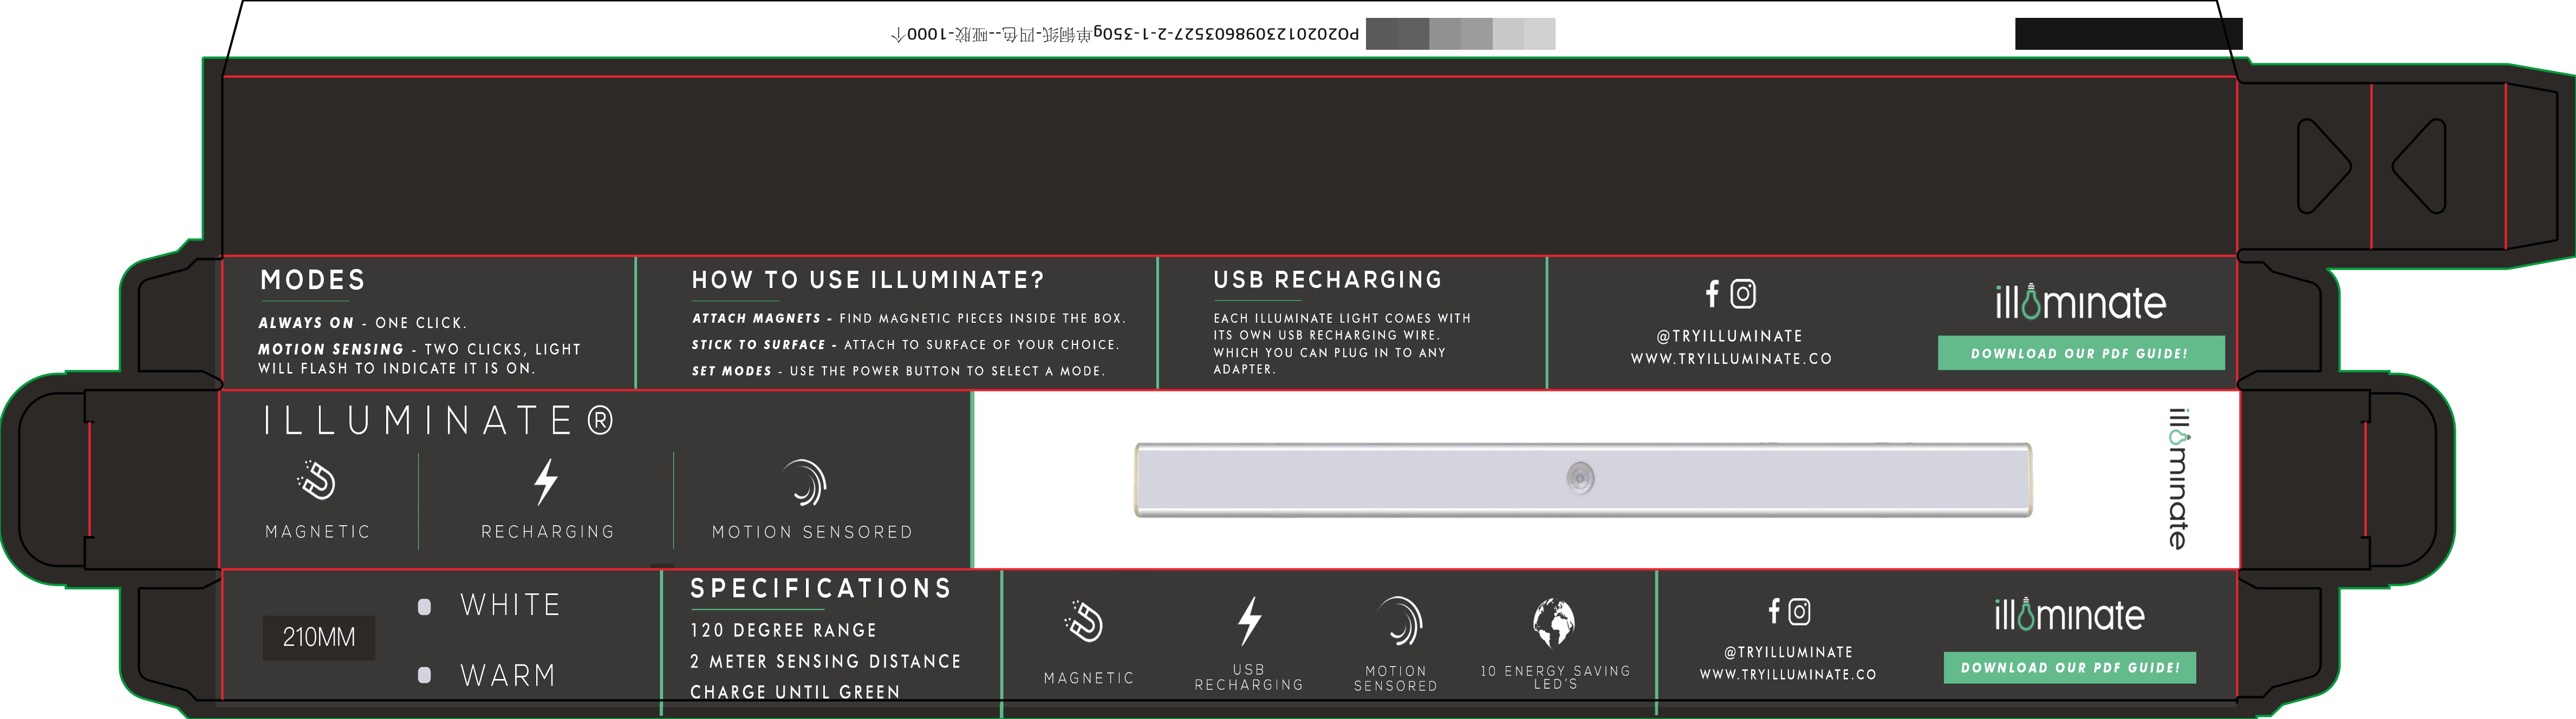This screenshot has width=2576, height=719.
Task: Click the large MAGNETIC label
Action: [317, 532]
